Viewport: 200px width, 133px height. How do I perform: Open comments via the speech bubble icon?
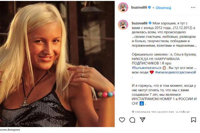[x=132, y=120]
